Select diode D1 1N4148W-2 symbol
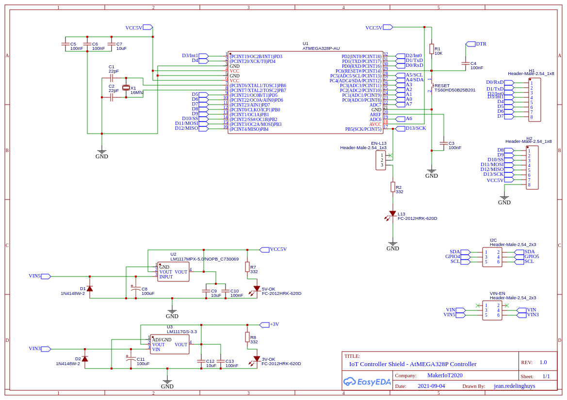This screenshot has height=400, width=567. pyautogui.click(x=89, y=288)
